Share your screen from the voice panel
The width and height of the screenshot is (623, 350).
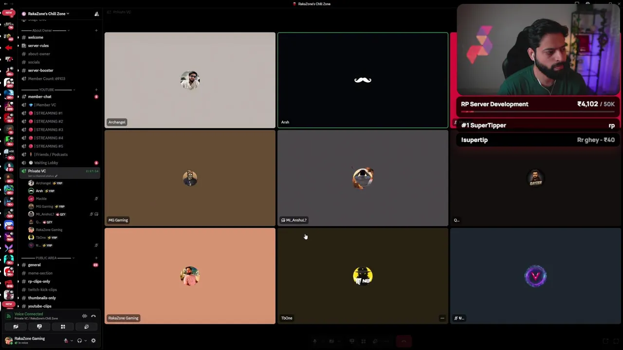(39, 327)
